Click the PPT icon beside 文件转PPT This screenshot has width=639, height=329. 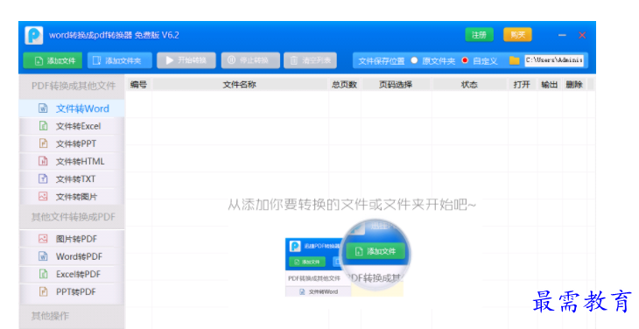43,143
